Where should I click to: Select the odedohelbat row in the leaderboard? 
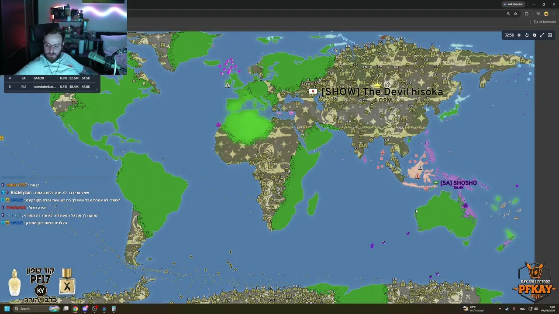coord(52,86)
